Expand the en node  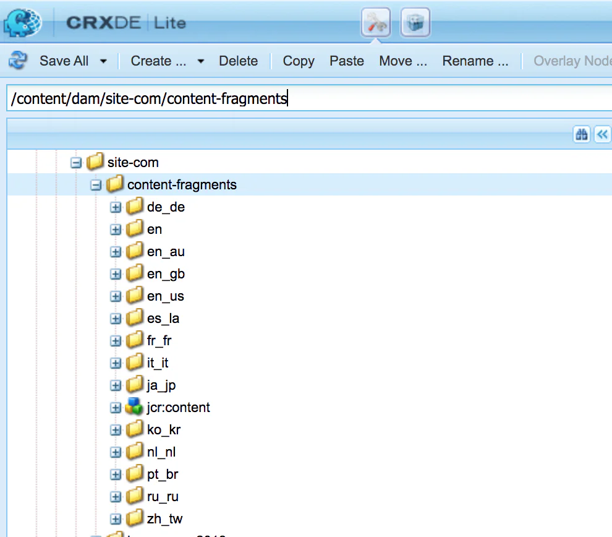pyautogui.click(x=116, y=230)
